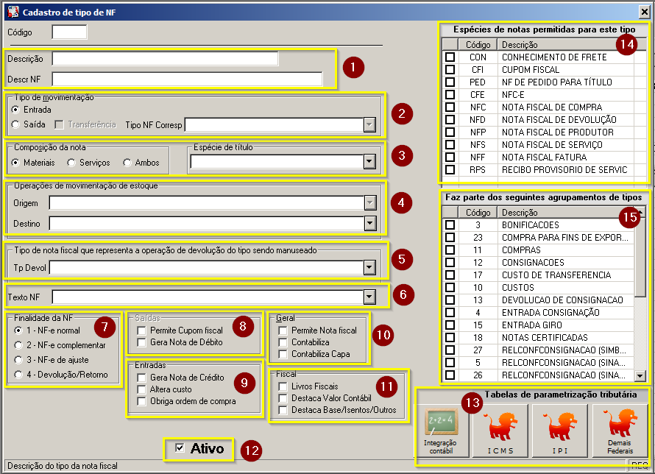655x474 pixels.
Task: Tick the COMPRAS grouping checkbox
Action: (450, 250)
